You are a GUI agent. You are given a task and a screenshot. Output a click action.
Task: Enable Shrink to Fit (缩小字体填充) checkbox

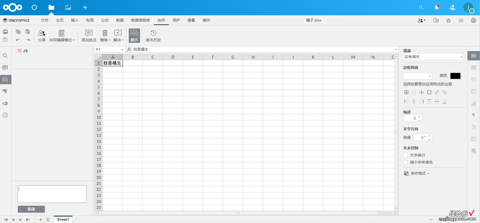[405, 162]
